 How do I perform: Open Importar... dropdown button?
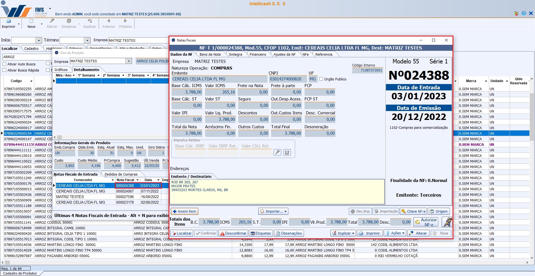[x=273, y=211]
